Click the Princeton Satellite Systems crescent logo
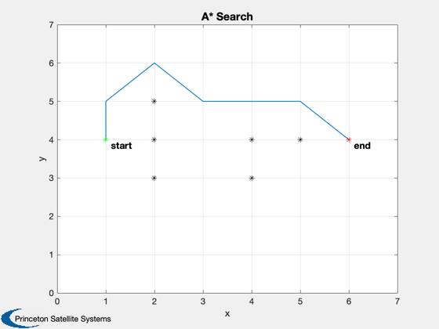This screenshot has width=439, height=329. coord(14,318)
